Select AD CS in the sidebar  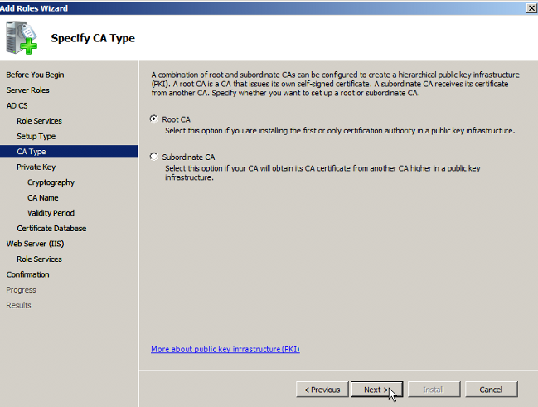click(x=17, y=105)
